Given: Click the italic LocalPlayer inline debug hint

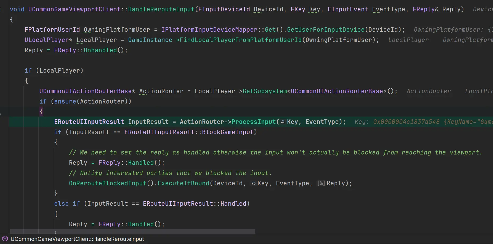Looking at the screenshot, I should [408, 40].
